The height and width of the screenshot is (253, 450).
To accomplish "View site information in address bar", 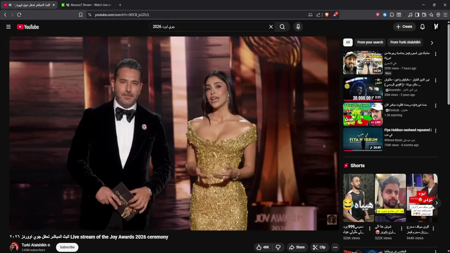I will click(90, 15).
